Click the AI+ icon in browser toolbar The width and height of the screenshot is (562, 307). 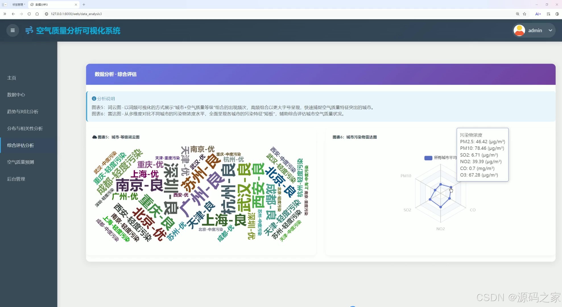[x=538, y=14]
